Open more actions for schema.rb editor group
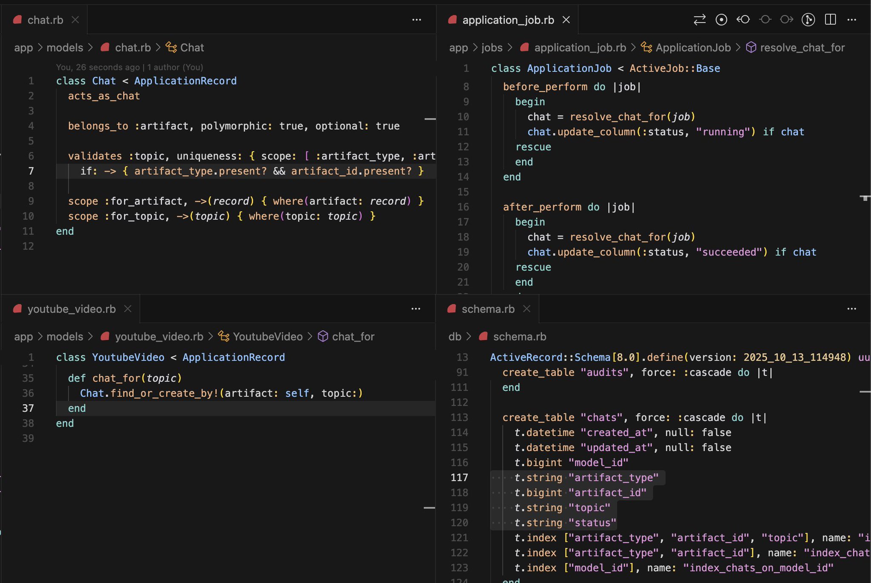This screenshot has height=583, width=871. 852,309
